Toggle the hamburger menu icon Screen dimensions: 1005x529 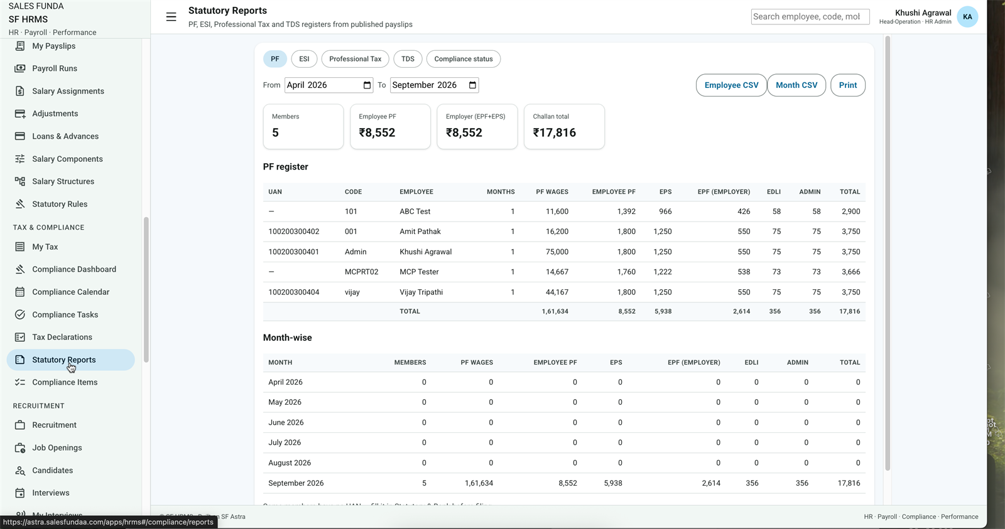point(171,17)
